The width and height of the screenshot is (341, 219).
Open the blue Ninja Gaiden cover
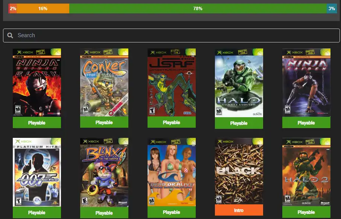click(306, 83)
